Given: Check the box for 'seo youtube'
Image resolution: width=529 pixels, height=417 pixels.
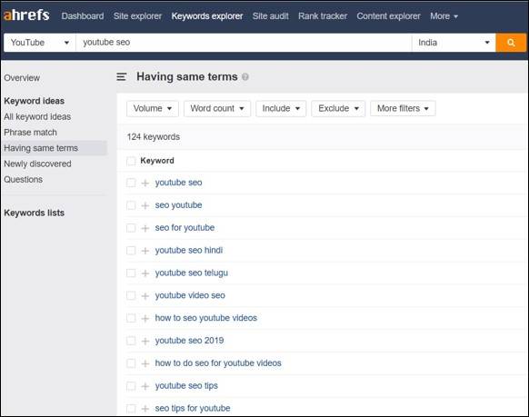Looking at the screenshot, I should 131,205.
